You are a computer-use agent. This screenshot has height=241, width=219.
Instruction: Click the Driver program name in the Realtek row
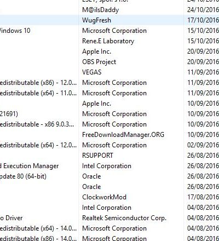point(11,218)
